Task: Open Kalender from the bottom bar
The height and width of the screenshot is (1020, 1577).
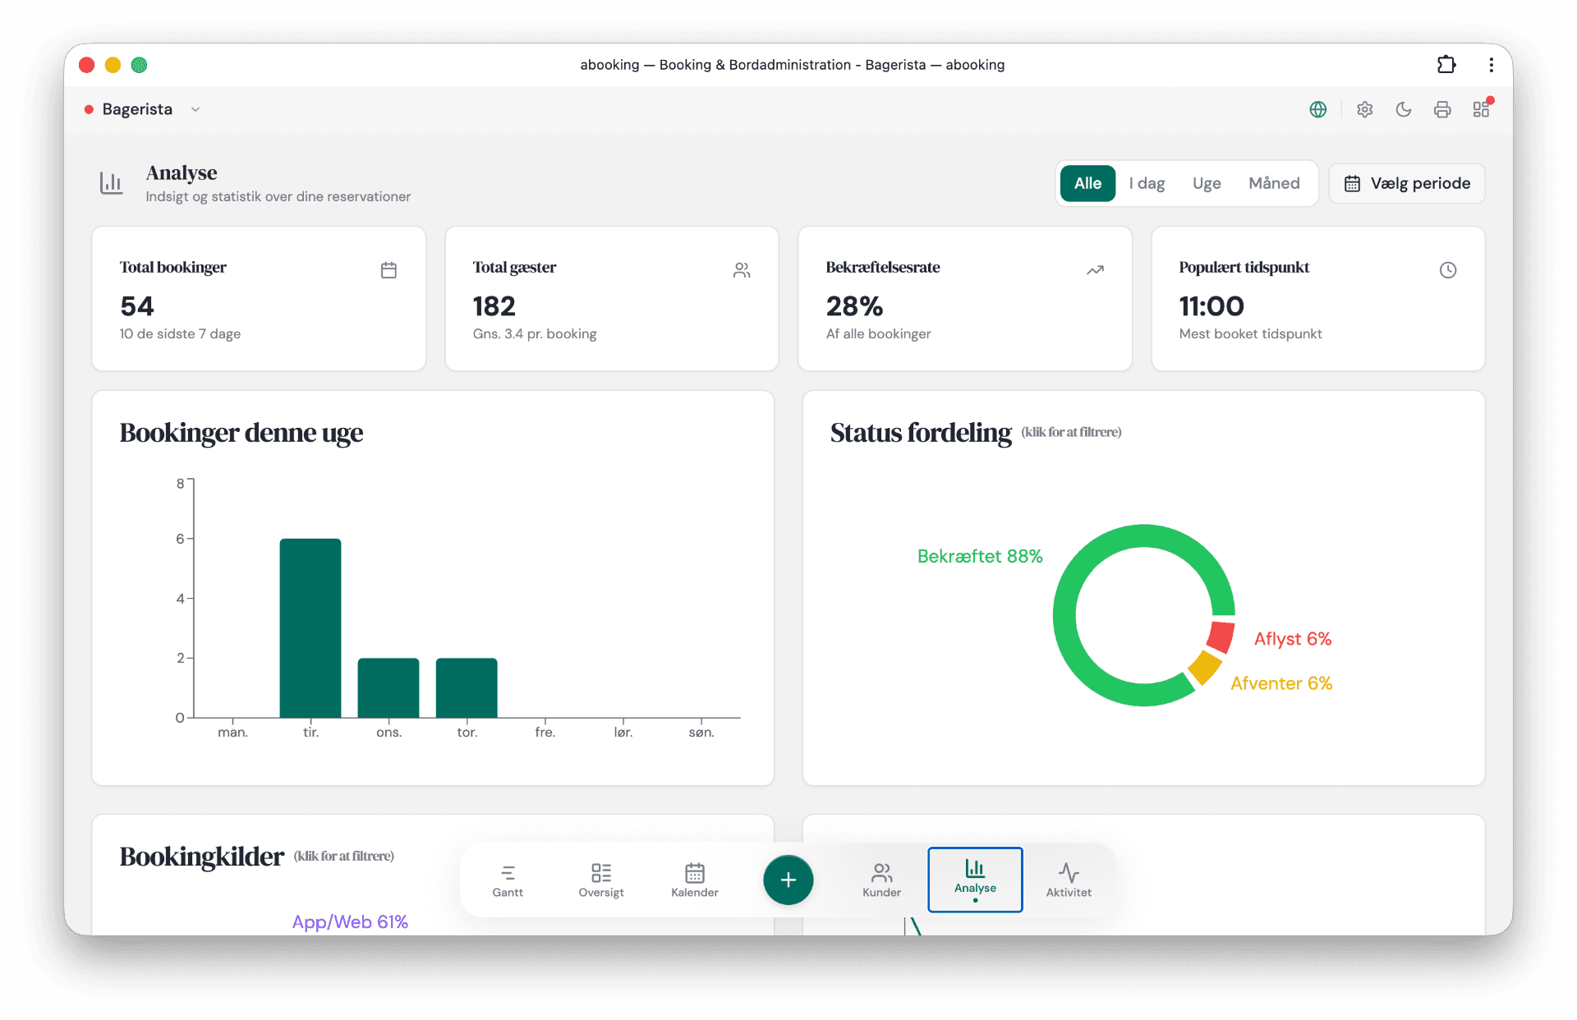Action: coord(695,880)
